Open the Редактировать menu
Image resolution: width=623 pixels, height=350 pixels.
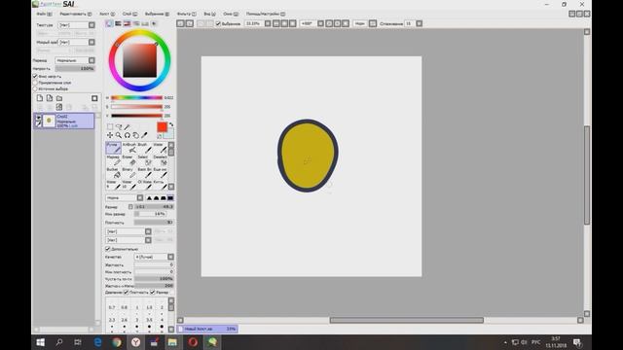pyautogui.click(x=76, y=14)
